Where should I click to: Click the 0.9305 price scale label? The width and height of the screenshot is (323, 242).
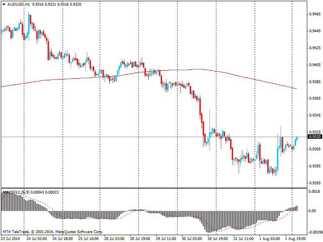(x=315, y=149)
